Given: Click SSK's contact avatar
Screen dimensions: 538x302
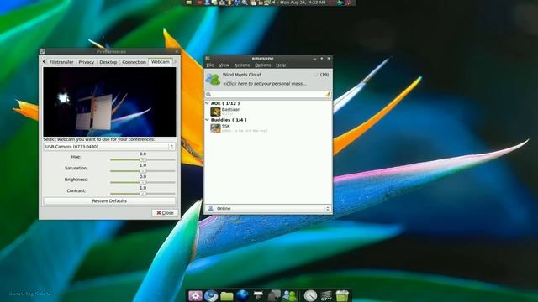Looking at the screenshot, I should pyautogui.click(x=215, y=128).
